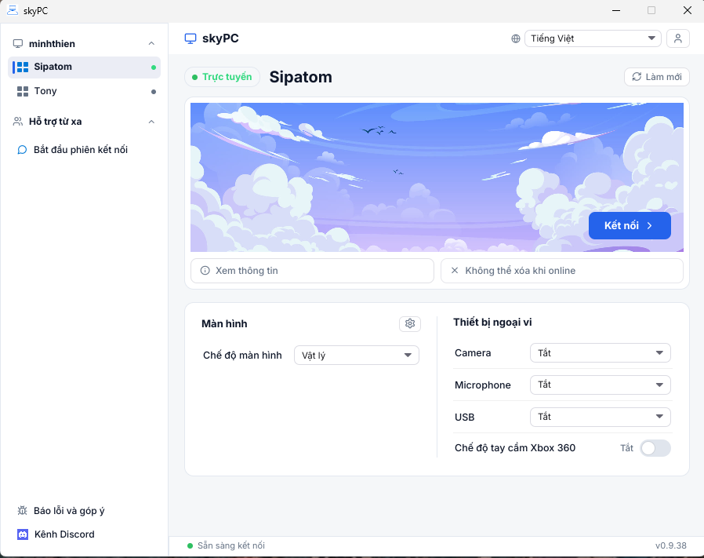This screenshot has height=558, width=704.
Task: Click the info icon in Xem thông tin
Action: tap(205, 271)
